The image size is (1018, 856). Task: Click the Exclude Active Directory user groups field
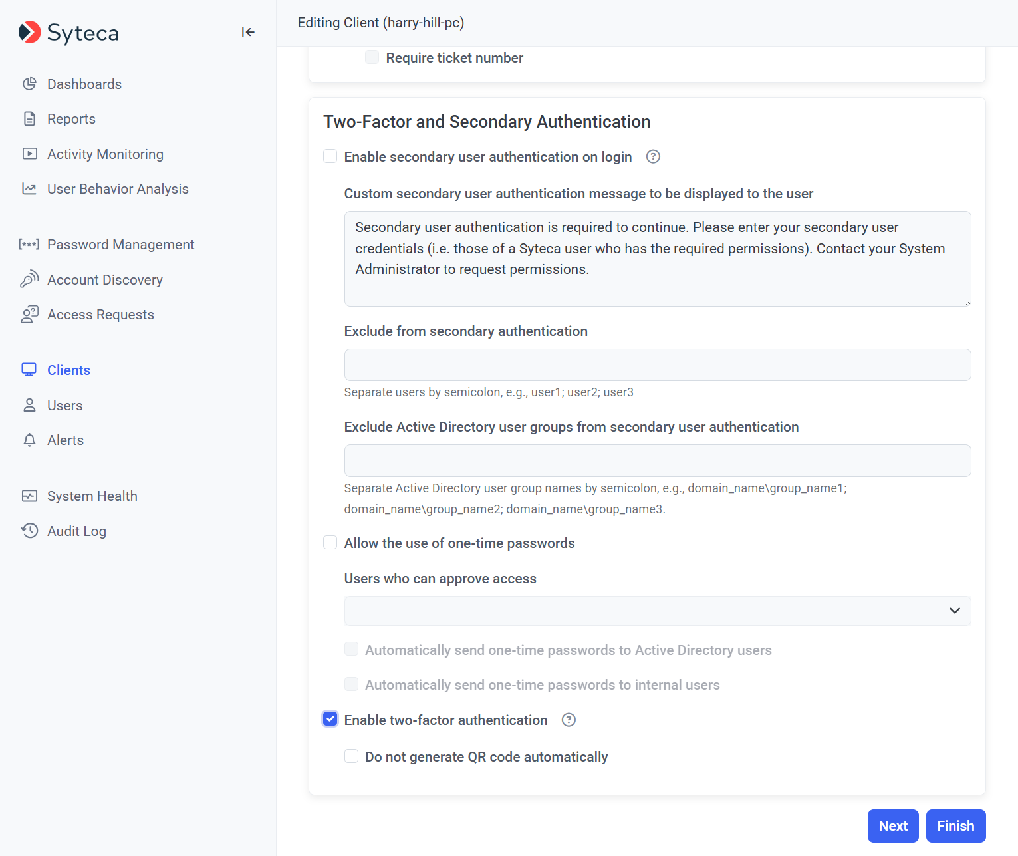[x=657, y=461]
